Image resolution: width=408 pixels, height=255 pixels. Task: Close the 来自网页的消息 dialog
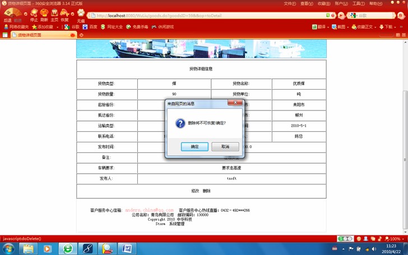coord(235,103)
